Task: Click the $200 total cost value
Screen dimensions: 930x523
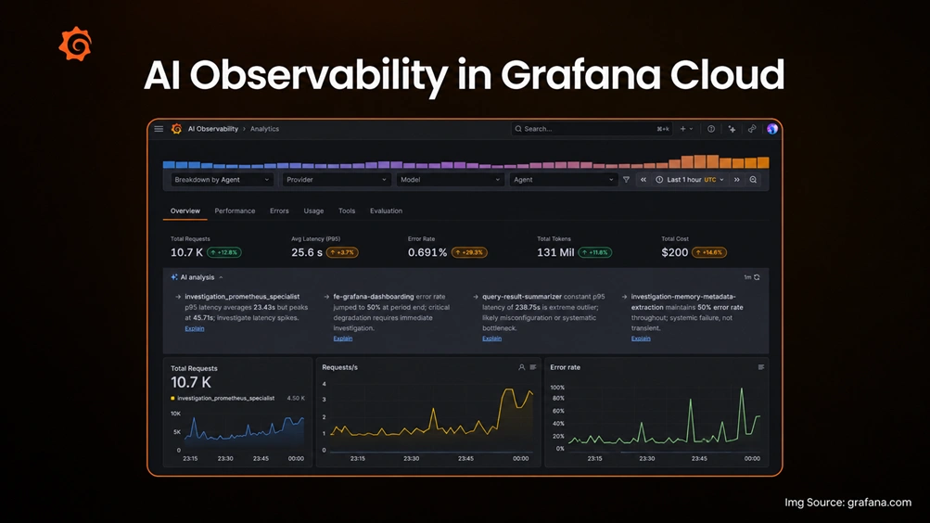Action: (x=674, y=252)
